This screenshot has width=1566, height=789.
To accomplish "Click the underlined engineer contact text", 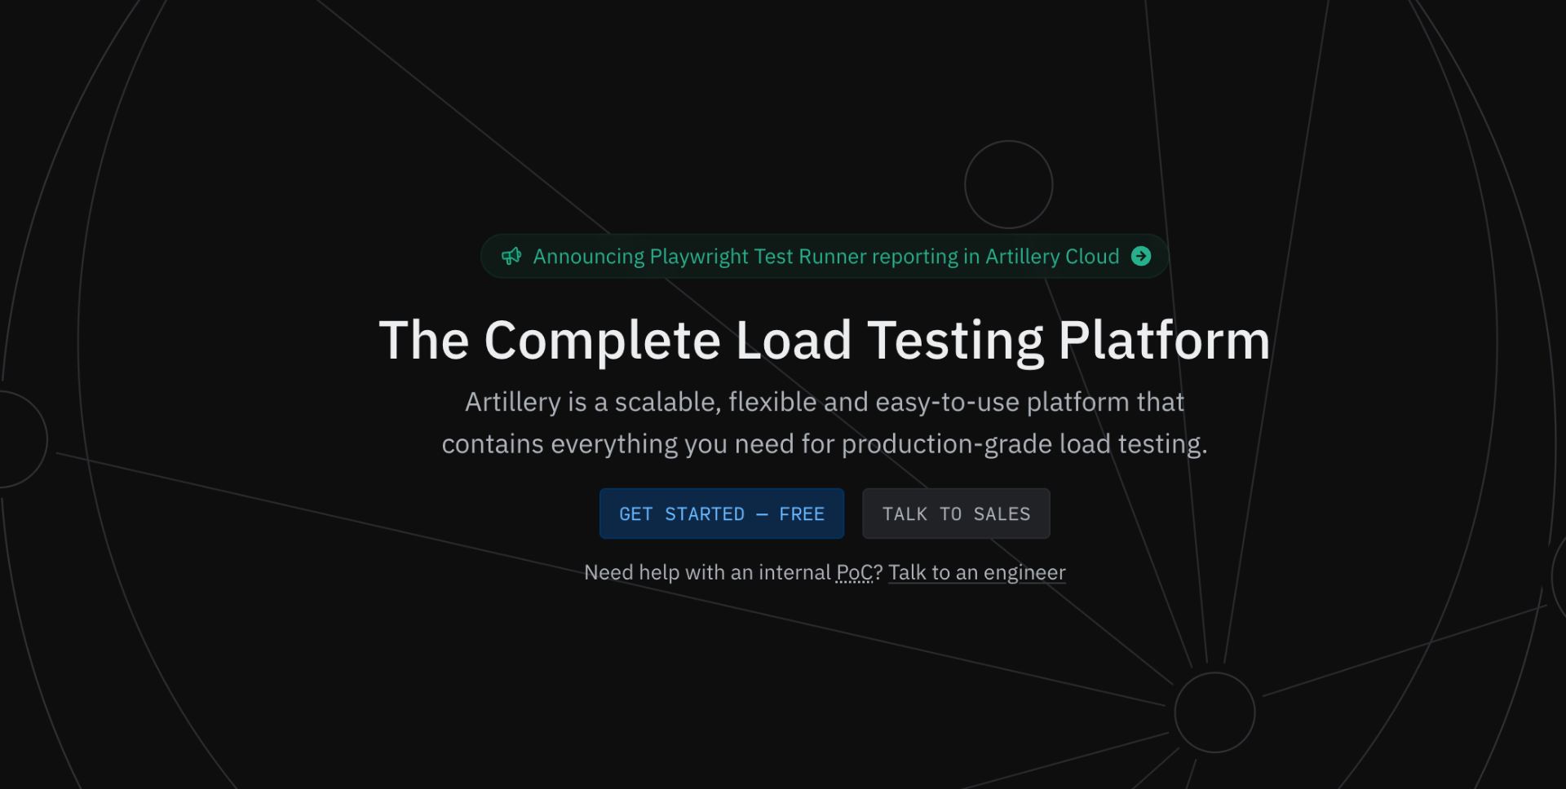I will pos(976,572).
